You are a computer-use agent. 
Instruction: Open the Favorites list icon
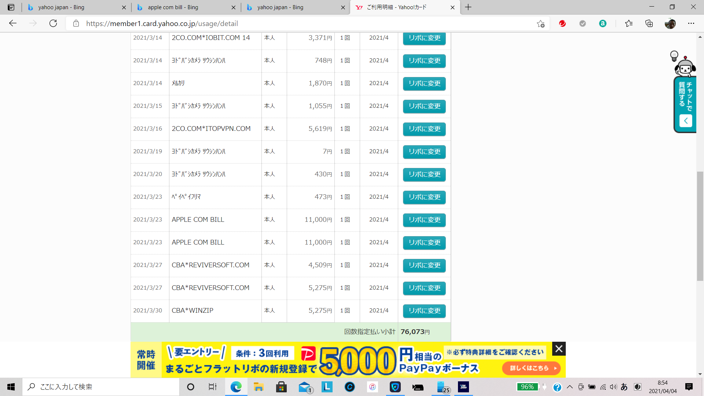point(629,23)
